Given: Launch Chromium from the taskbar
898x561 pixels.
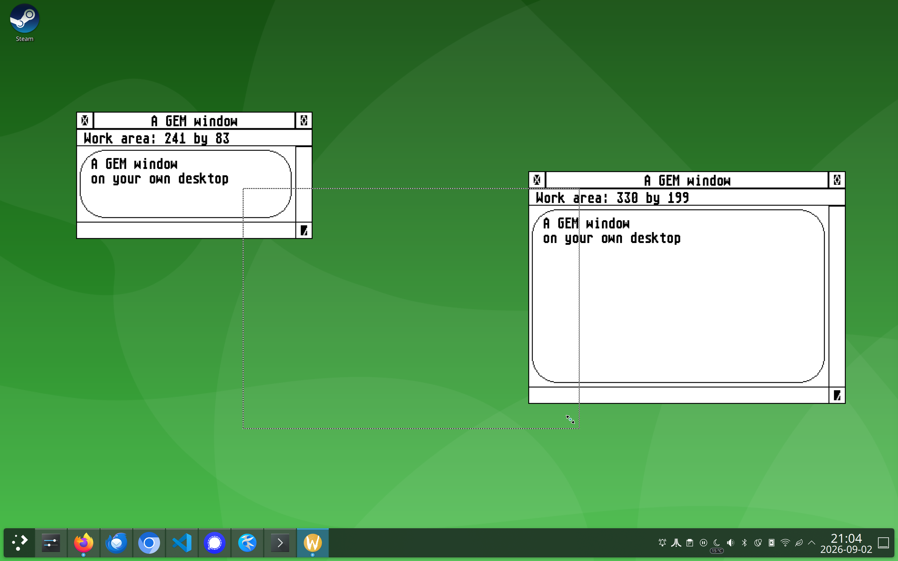Looking at the screenshot, I should point(149,543).
